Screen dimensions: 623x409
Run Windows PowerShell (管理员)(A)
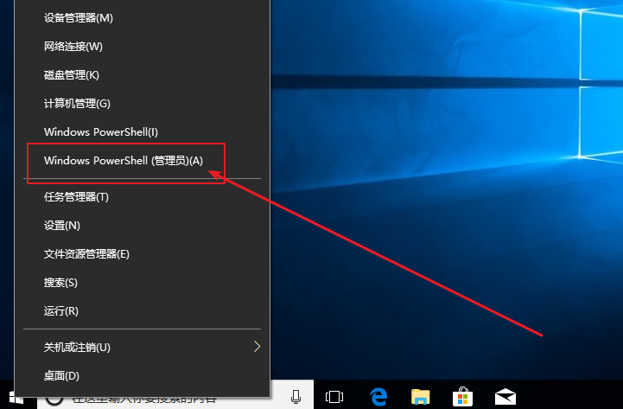(x=123, y=161)
